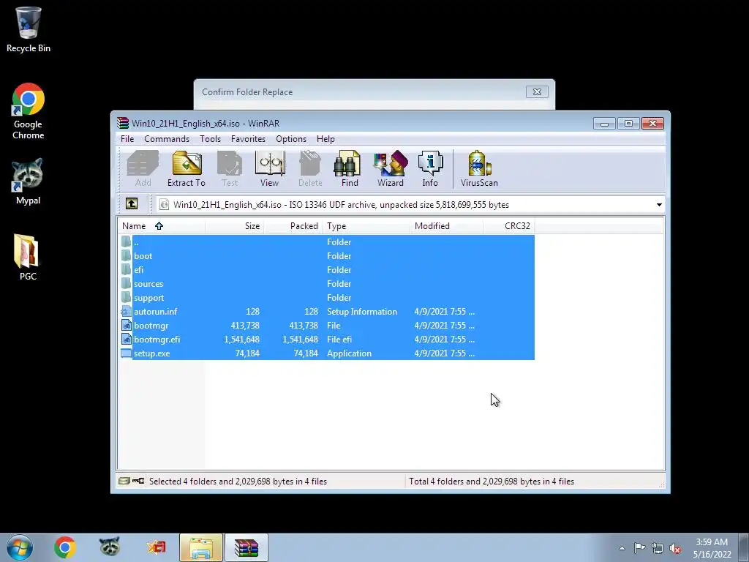The image size is (749, 562).
Task: Click the key password icon in status bar
Action: (138, 481)
